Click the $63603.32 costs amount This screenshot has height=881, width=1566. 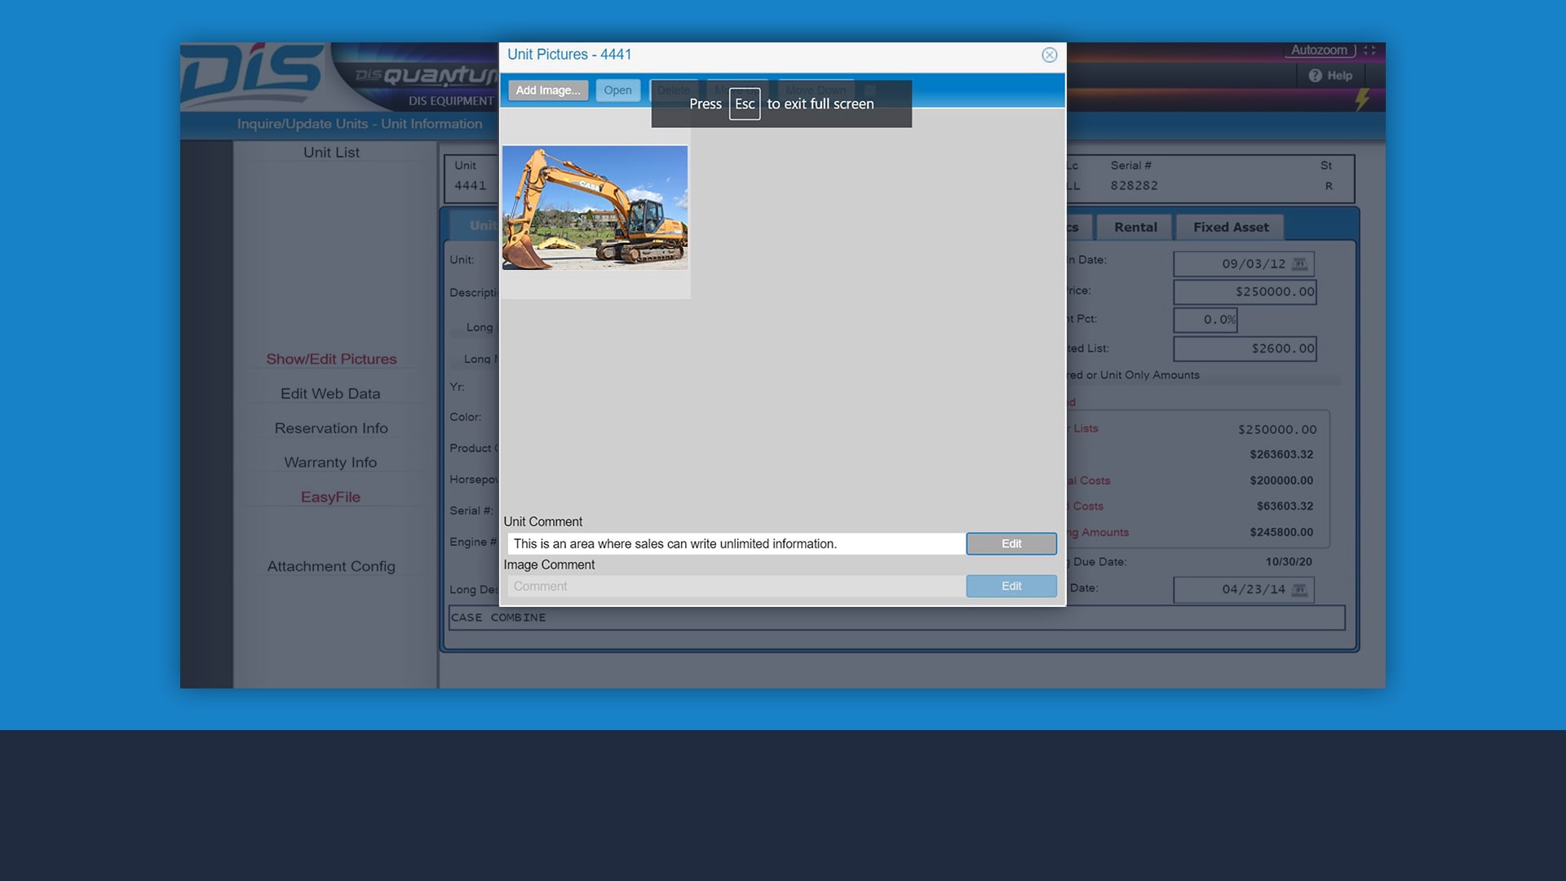coord(1285,506)
